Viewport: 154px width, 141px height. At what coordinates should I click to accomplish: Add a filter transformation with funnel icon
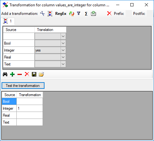79,14
